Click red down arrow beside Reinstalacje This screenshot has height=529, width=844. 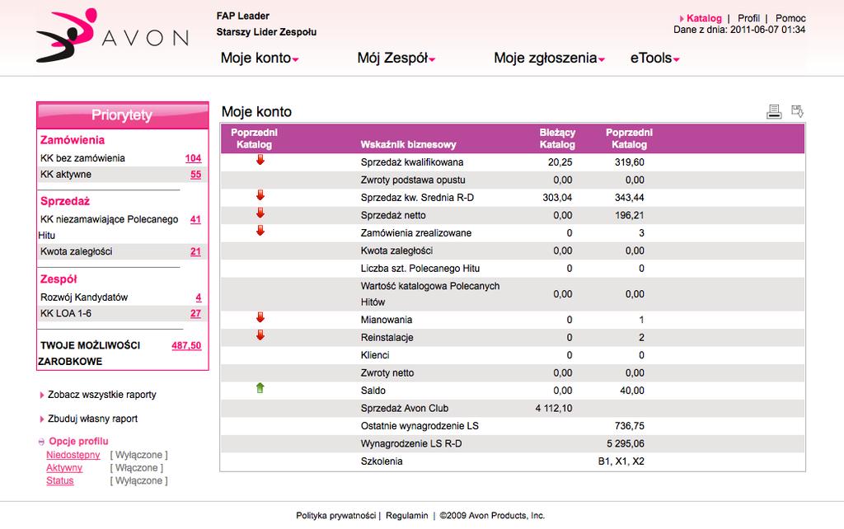click(x=260, y=335)
